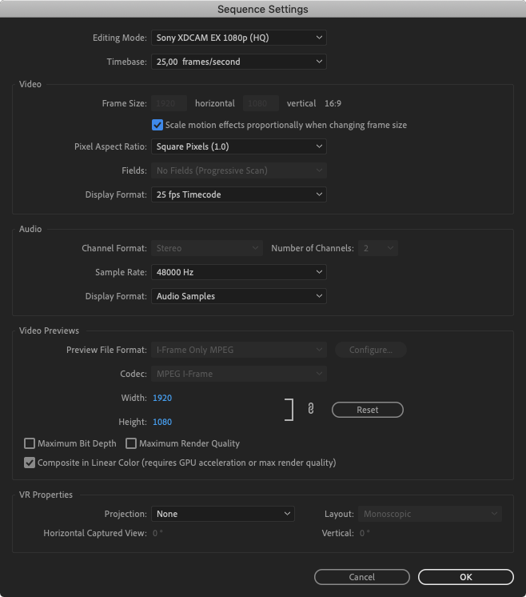Open the Sample Rate dropdown
Screen dimensions: 526x597
(x=239, y=272)
